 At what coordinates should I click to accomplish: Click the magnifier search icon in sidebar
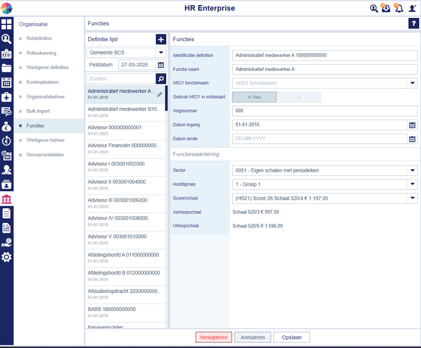coord(6,39)
